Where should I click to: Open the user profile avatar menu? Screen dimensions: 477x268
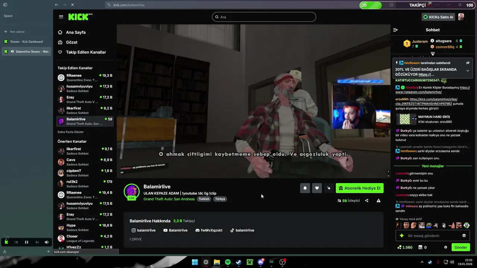coord(461,17)
